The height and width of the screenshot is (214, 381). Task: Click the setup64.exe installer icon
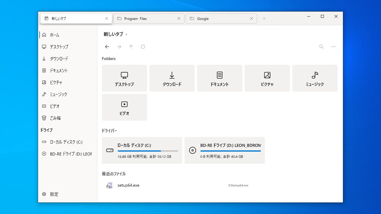click(110, 185)
